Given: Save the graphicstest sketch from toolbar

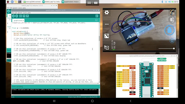Looking at the screenshot, I should [x=27, y=16].
